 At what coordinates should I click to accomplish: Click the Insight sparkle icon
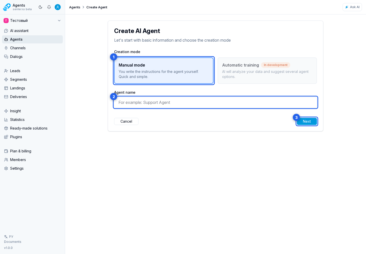tap(6, 111)
